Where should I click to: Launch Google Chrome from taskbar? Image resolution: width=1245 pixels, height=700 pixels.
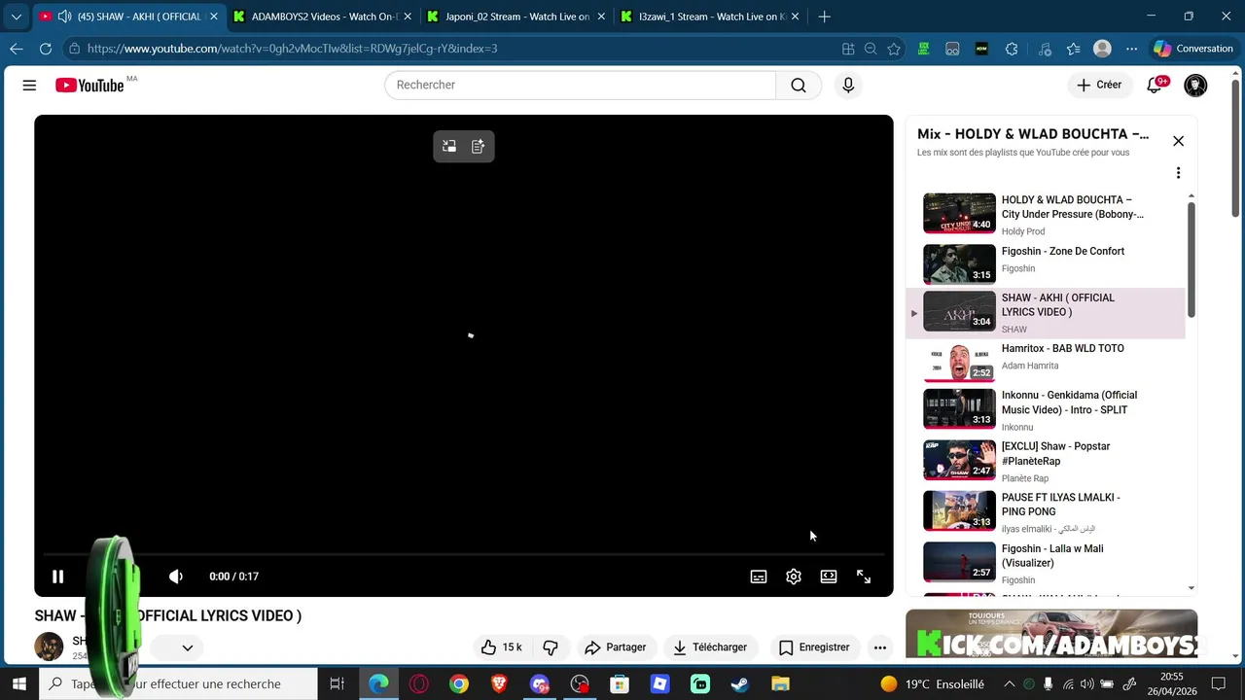point(459,684)
